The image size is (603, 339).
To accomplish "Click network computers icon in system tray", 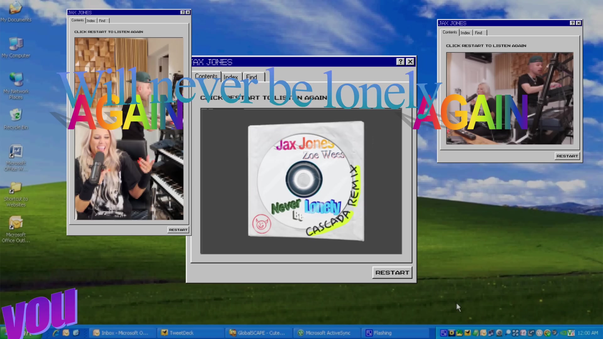I will [x=491, y=333].
